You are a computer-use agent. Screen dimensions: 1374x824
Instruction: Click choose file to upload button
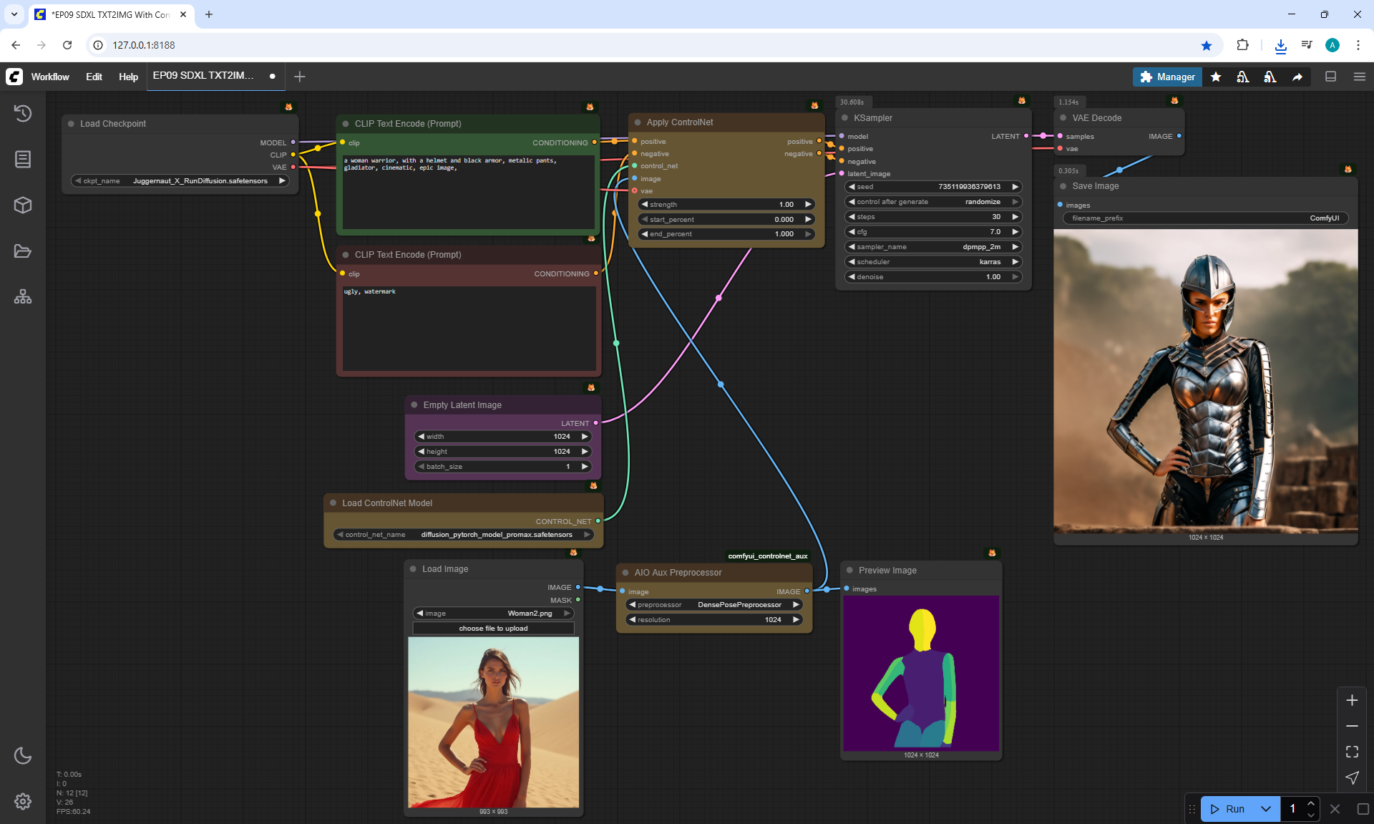pyautogui.click(x=493, y=629)
